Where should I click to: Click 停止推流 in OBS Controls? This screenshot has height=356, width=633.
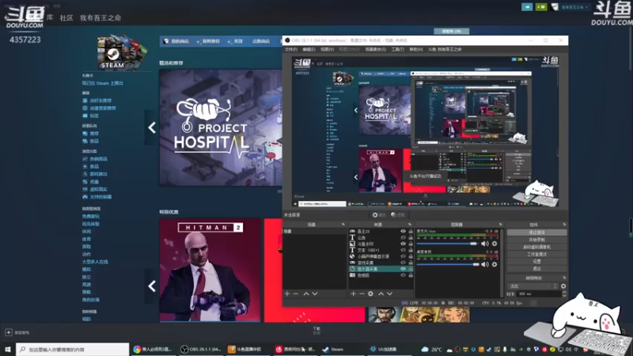click(x=536, y=233)
